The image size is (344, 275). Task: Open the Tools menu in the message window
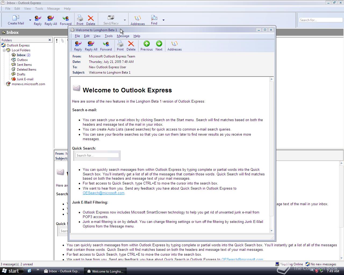[109, 36]
